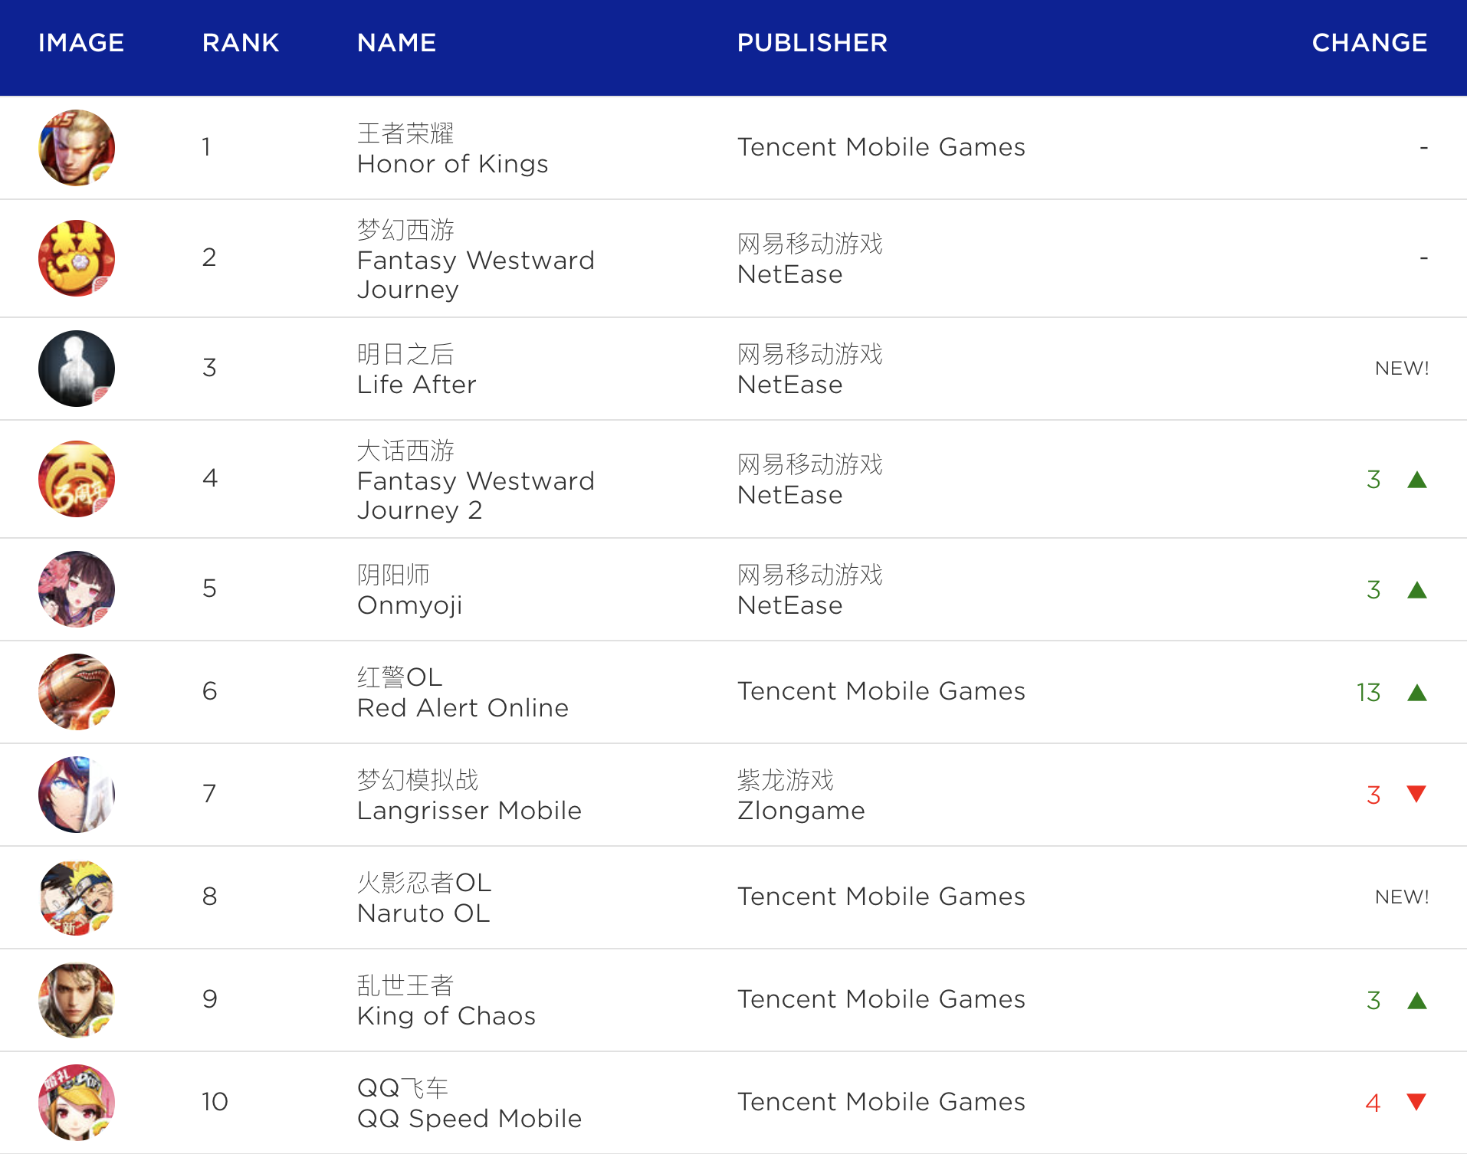Open the Life After game icon
The height and width of the screenshot is (1154, 1467).
pos(77,369)
